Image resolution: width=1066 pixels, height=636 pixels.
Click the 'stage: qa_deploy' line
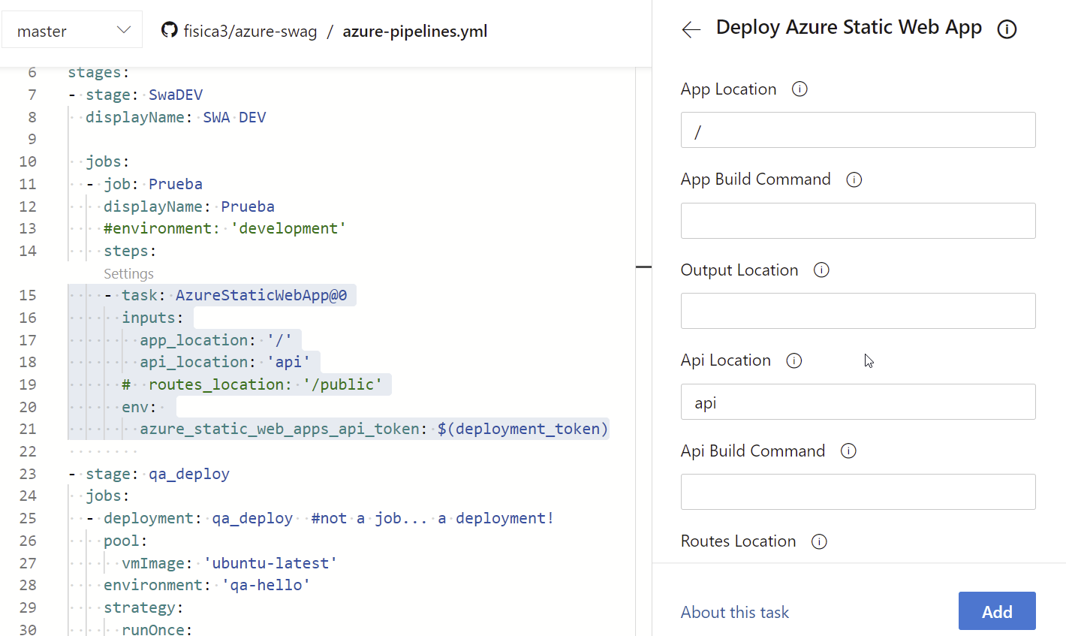pos(158,474)
